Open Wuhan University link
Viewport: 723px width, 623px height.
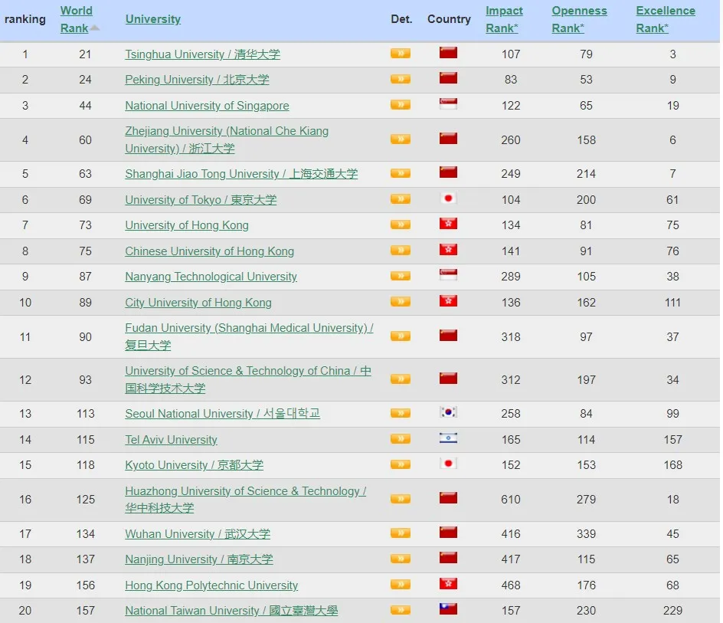(x=198, y=534)
